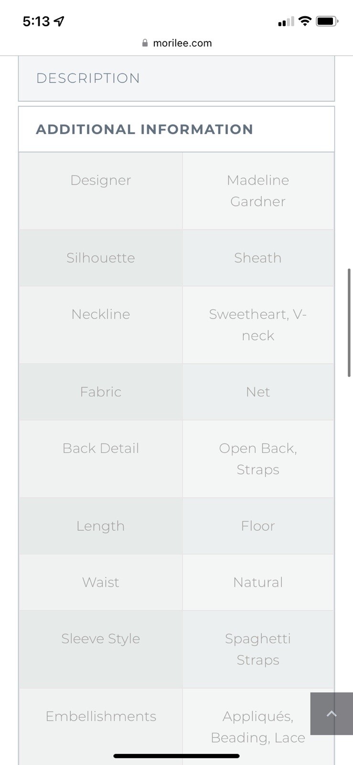
Task: Expand the Description section
Action: (176, 78)
